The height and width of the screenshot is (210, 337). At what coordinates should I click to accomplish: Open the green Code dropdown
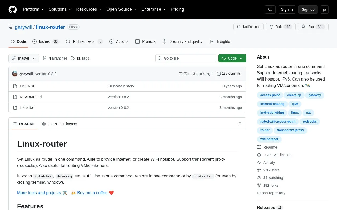(232, 58)
